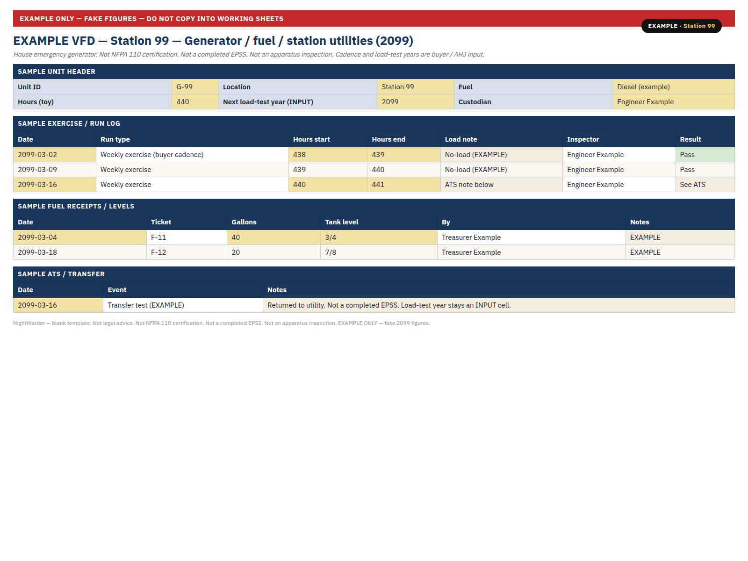Viewport: 748px width, 561px height.
Task: Click the See ATS result cell
Action: (705, 185)
